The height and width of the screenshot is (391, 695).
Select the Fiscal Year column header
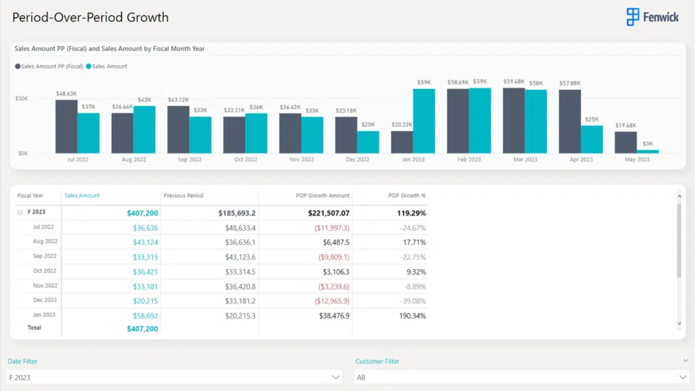pyautogui.click(x=30, y=195)
